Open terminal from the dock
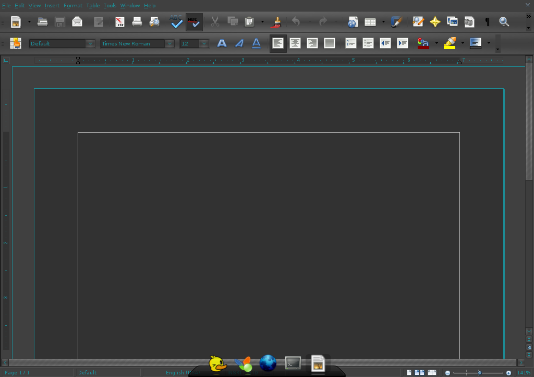 pyautogui.click(x=293, y=362)
